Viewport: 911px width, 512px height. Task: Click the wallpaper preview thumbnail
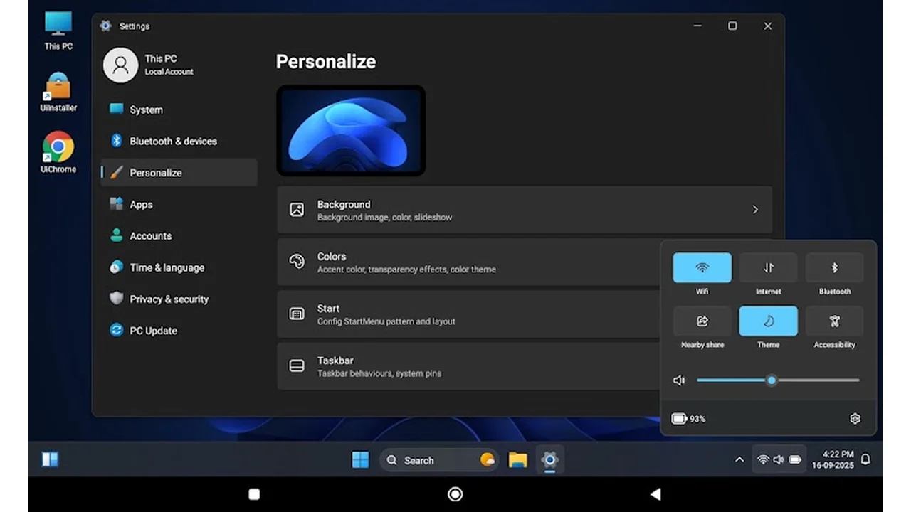click(351, 131)
